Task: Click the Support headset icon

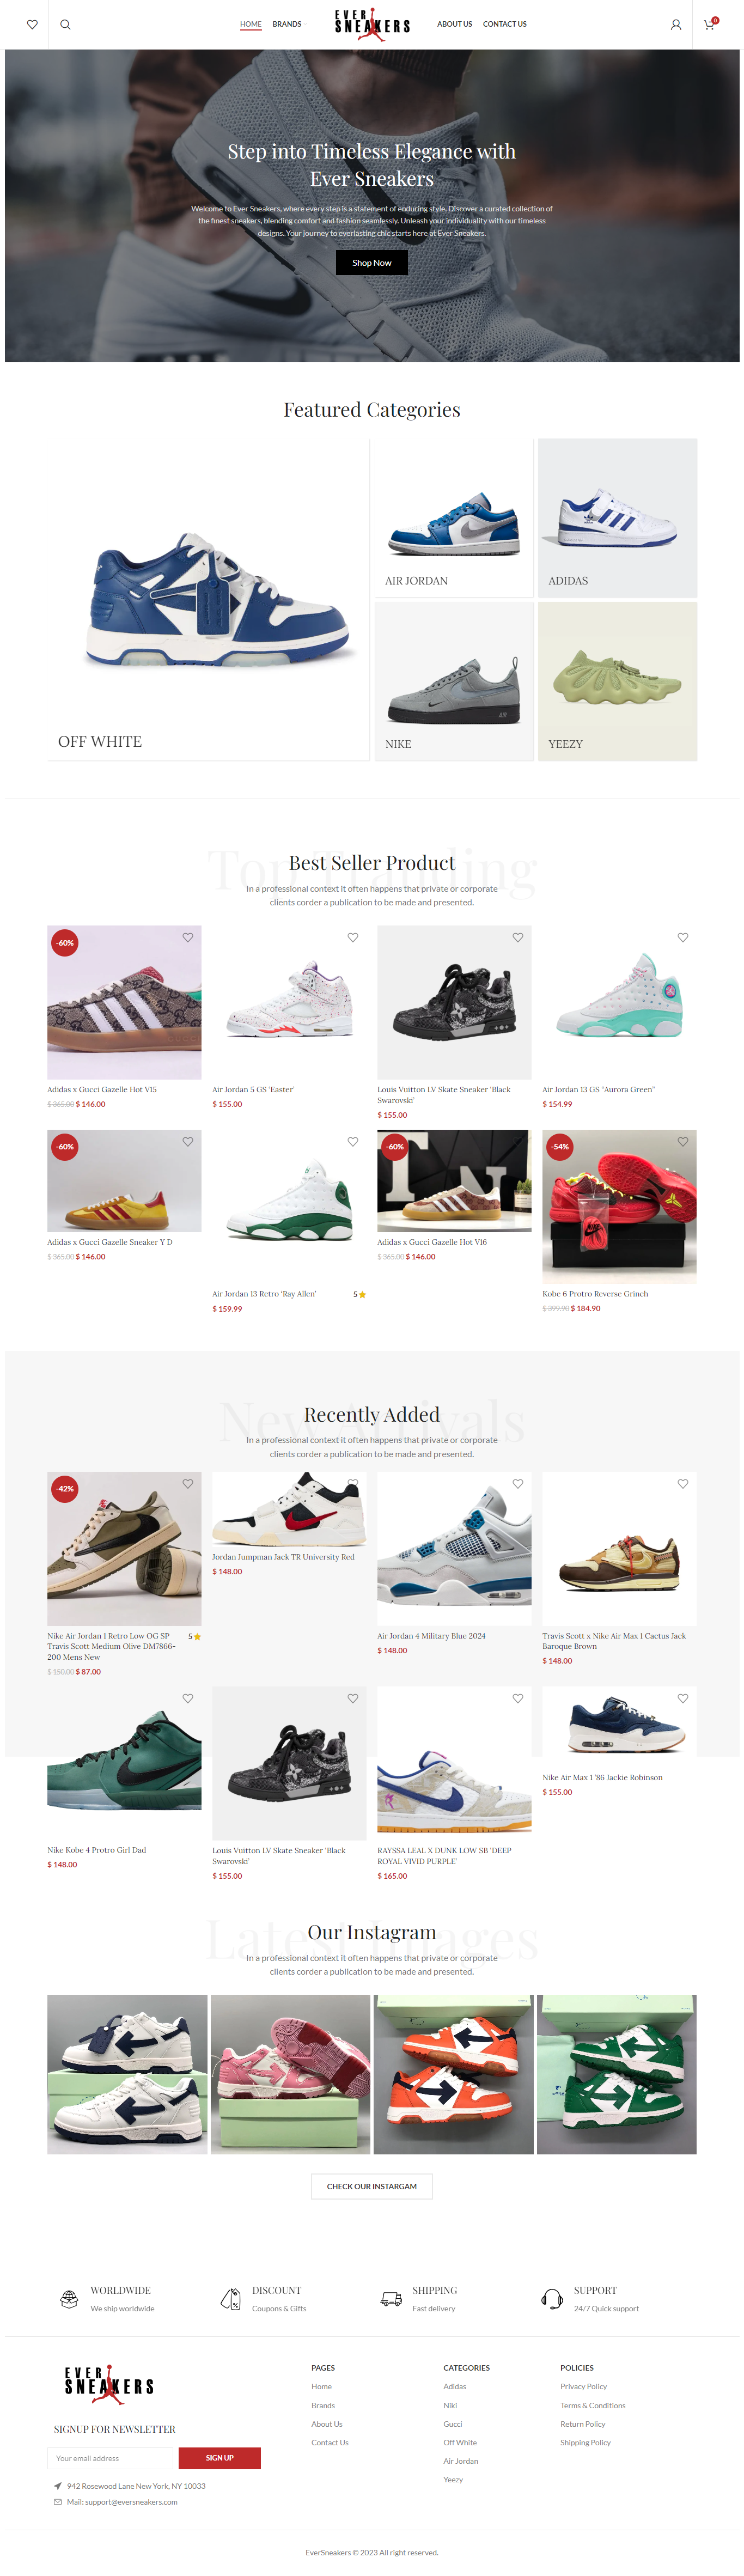Action: pos(552,2299)
